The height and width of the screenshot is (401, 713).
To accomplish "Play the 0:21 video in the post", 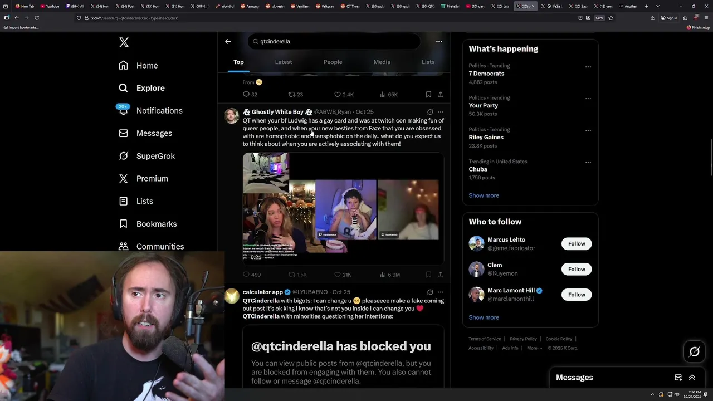I will 343,208.
